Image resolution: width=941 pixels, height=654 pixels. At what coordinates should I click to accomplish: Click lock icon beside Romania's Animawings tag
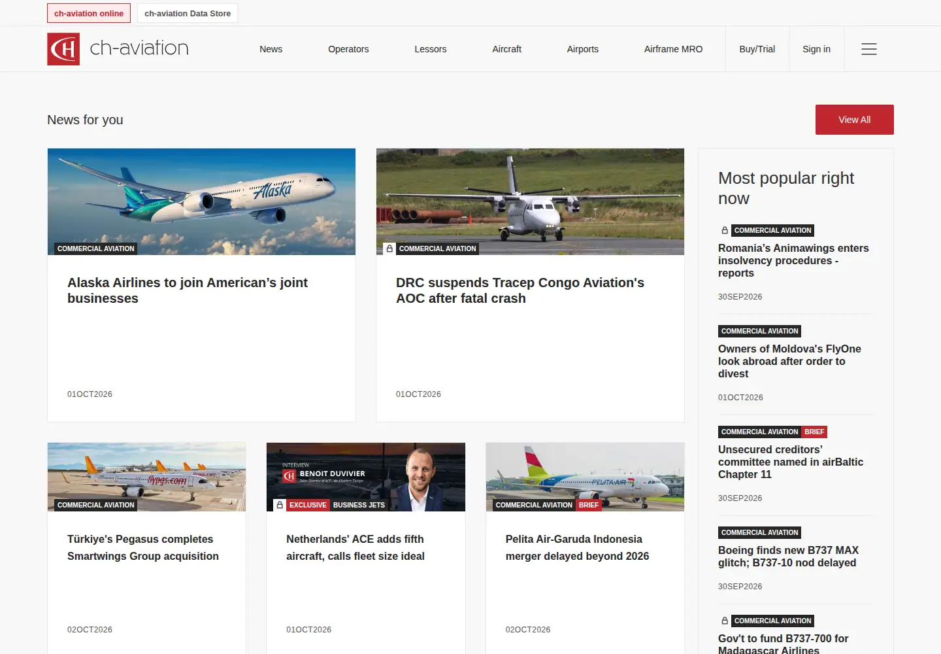click(x=725, y=230)
